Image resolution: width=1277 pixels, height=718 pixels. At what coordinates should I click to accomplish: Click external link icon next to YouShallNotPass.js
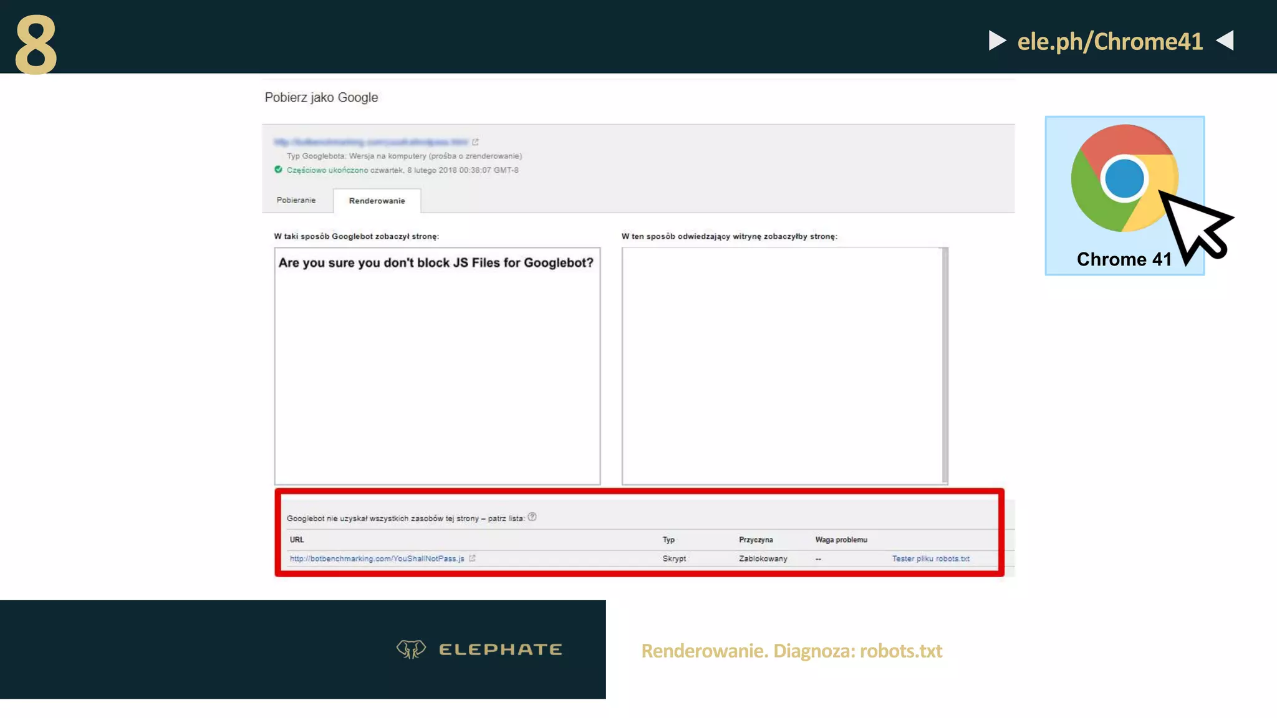point(472,558)
